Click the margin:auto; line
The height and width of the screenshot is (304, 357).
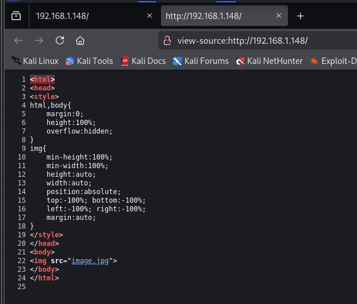click(x=71, y=218)
